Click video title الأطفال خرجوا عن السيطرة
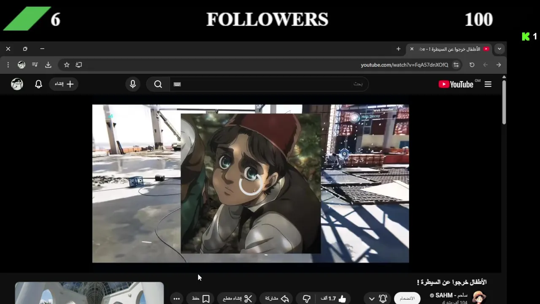 click(452, 282)
